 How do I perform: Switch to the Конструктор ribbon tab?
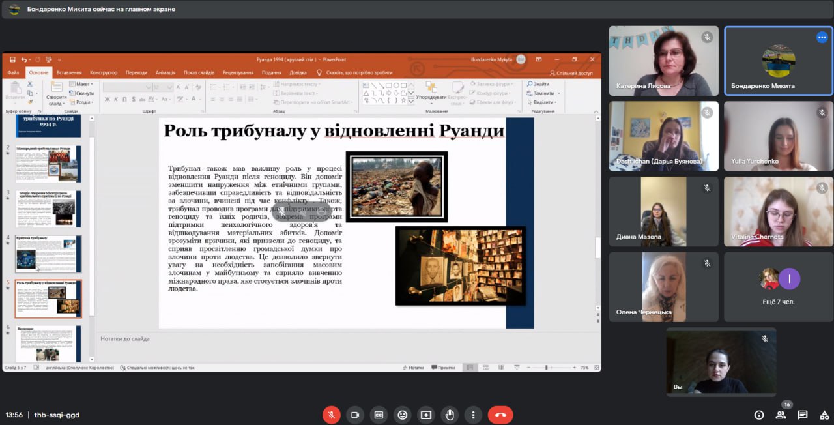pos(104,73)
